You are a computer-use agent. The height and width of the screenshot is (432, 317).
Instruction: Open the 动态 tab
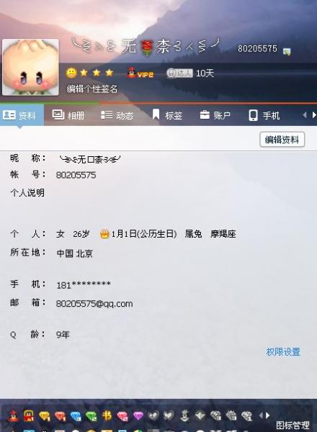coord(117,115)
